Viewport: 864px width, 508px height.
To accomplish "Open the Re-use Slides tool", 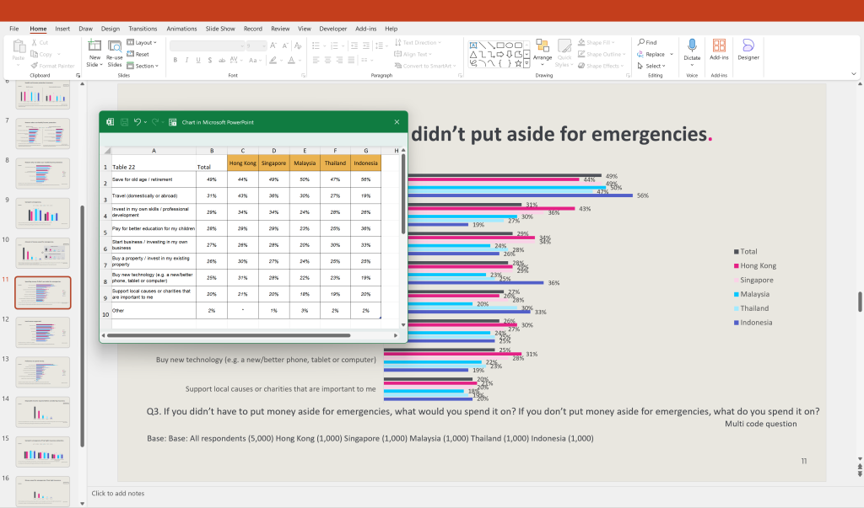I will coord(115,53).
